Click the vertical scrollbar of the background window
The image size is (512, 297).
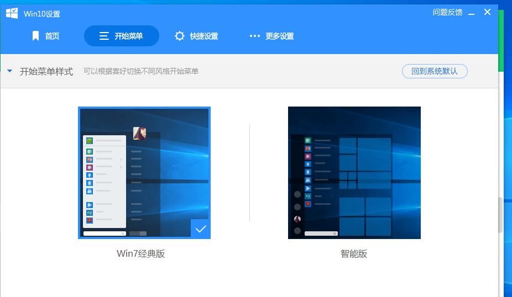pos(500,215)
